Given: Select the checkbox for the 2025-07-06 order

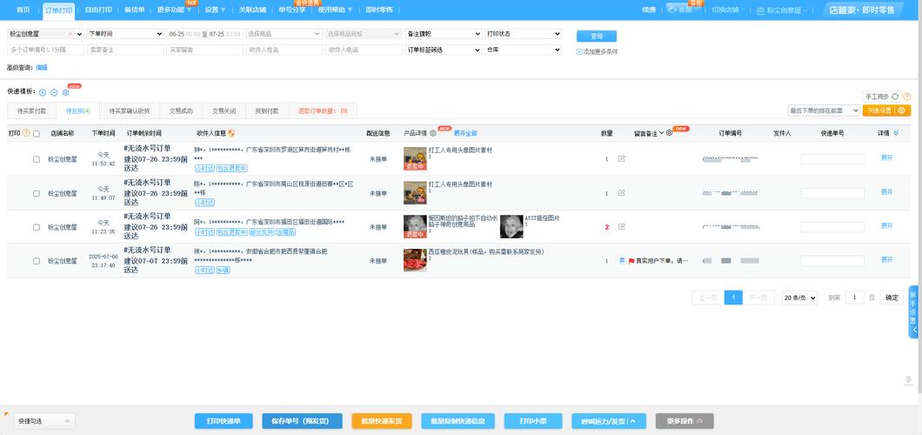Looking at the screenshot, I should pyautogui.click(x=37, y=261).
